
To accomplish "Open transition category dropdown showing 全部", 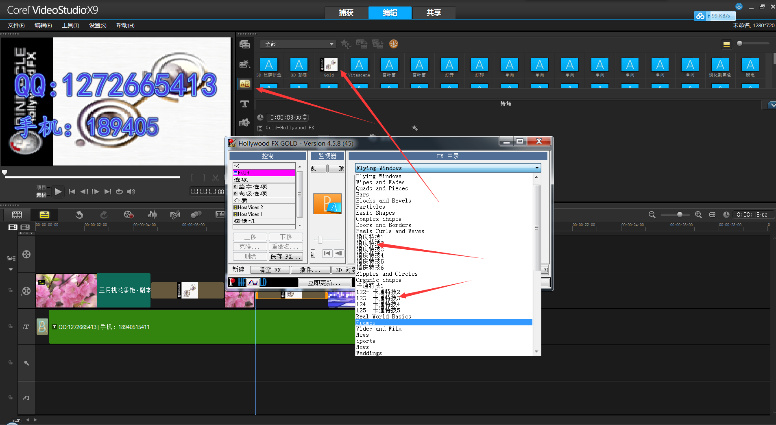I will [x=299, y=44].
